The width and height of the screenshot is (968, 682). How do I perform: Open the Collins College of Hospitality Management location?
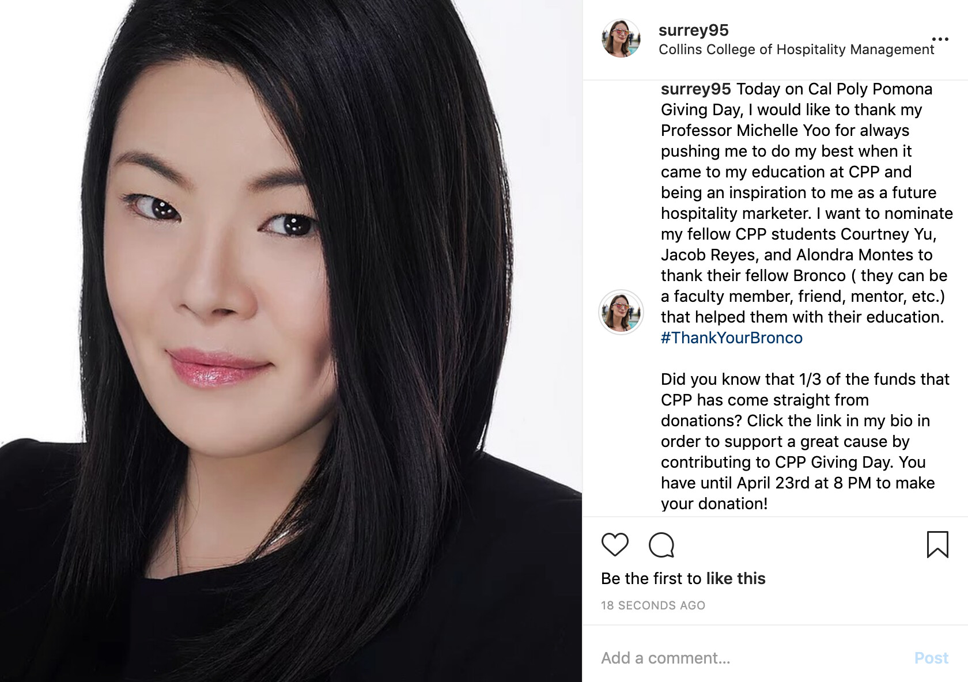[796, 50]
